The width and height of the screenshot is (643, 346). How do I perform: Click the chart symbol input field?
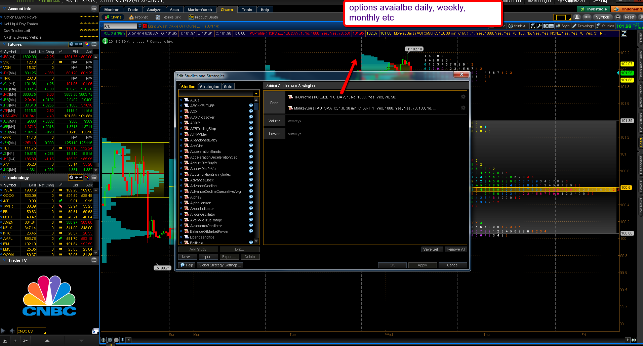(120, 26)
